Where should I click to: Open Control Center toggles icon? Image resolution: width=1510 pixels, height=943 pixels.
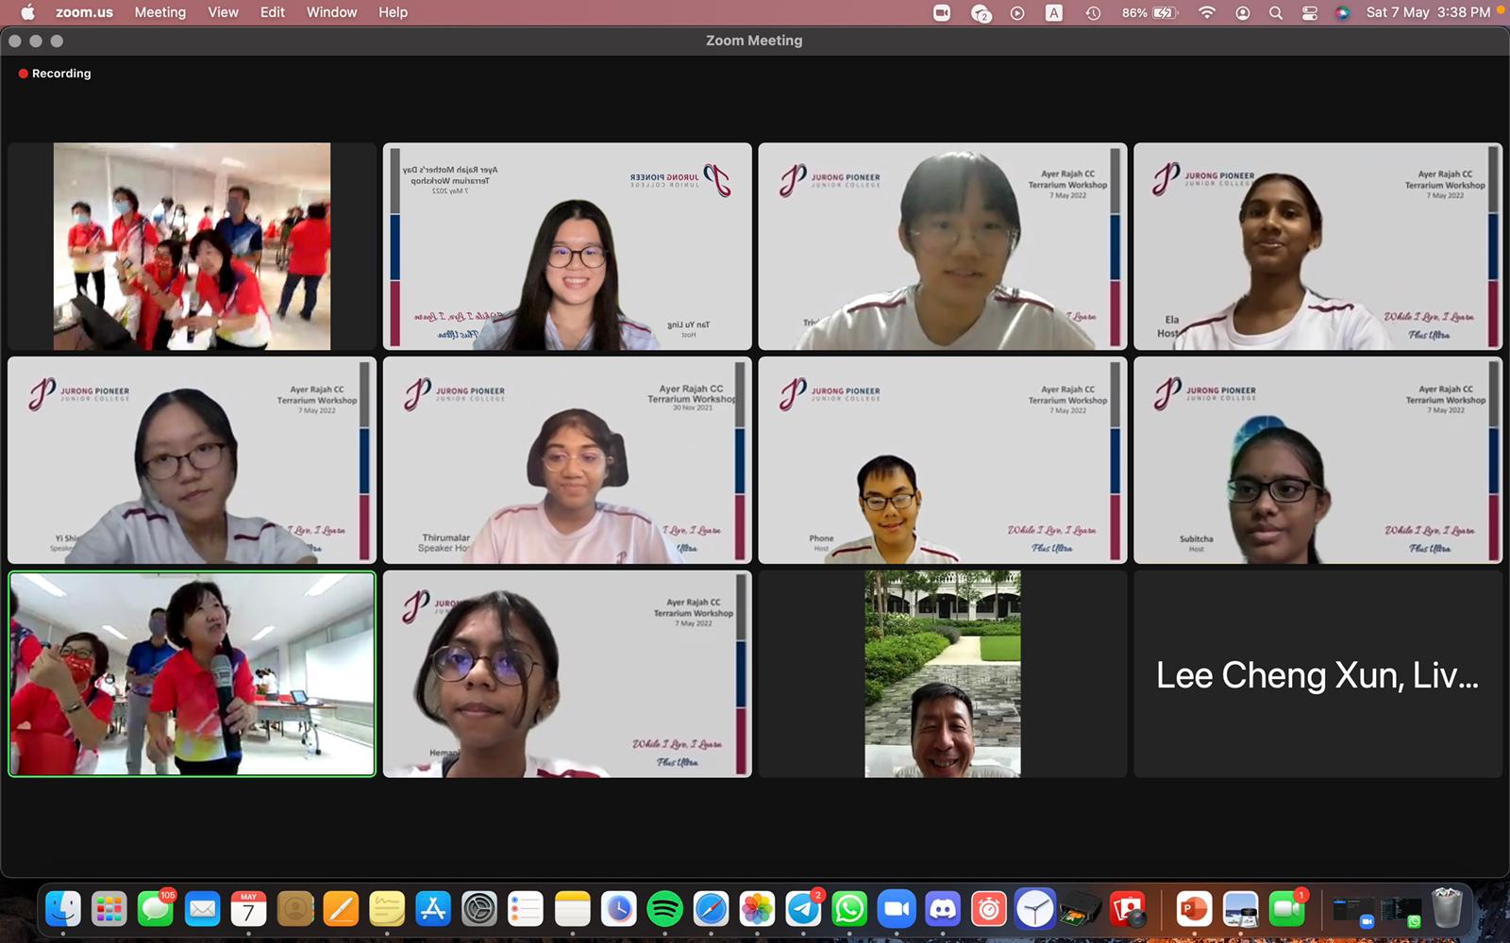click(x=1309, y=12)
